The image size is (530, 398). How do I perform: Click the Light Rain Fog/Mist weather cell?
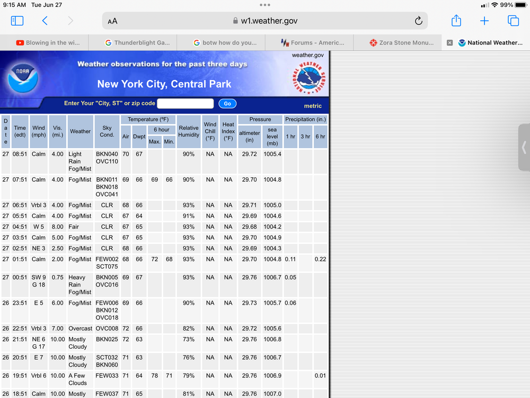point(80,161)
